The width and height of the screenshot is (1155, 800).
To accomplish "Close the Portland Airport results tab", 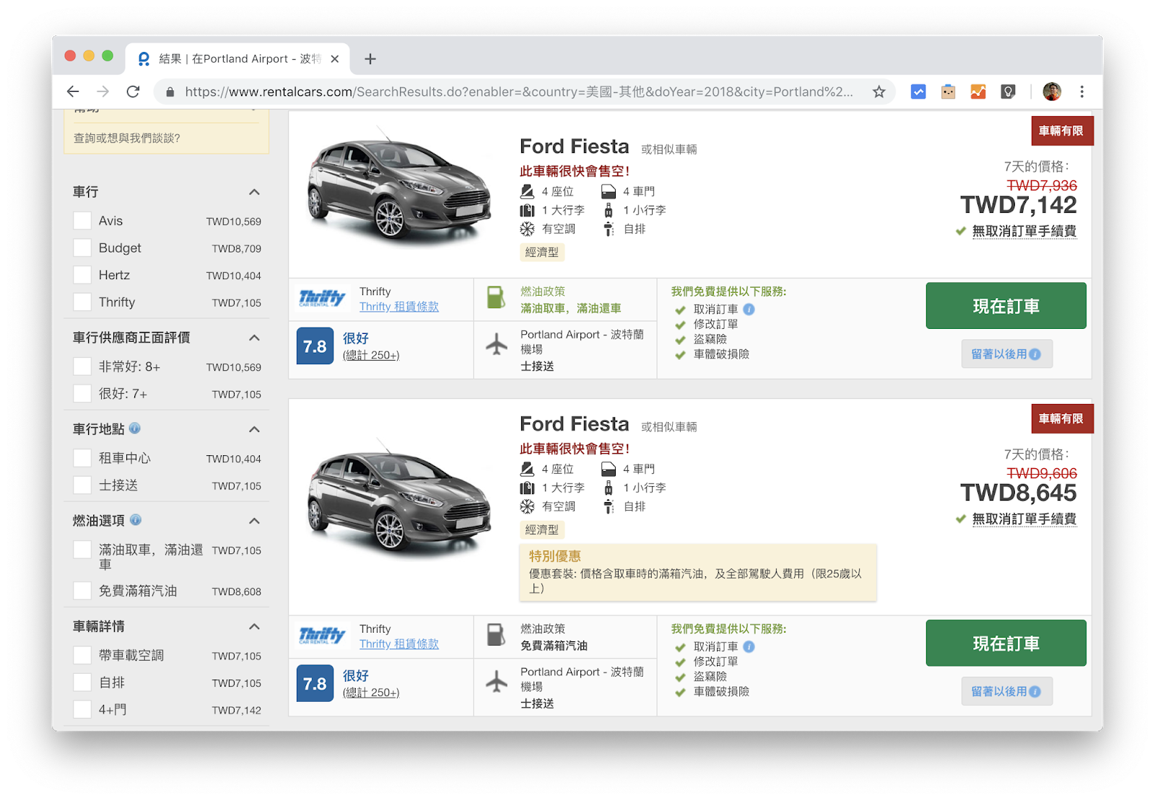I will coord(335,59).
